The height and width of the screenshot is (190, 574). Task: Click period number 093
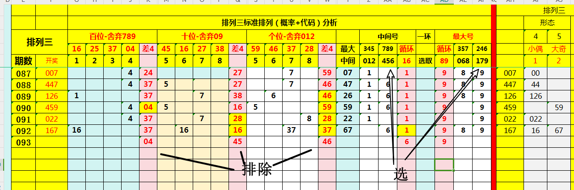tap(23, 142)
